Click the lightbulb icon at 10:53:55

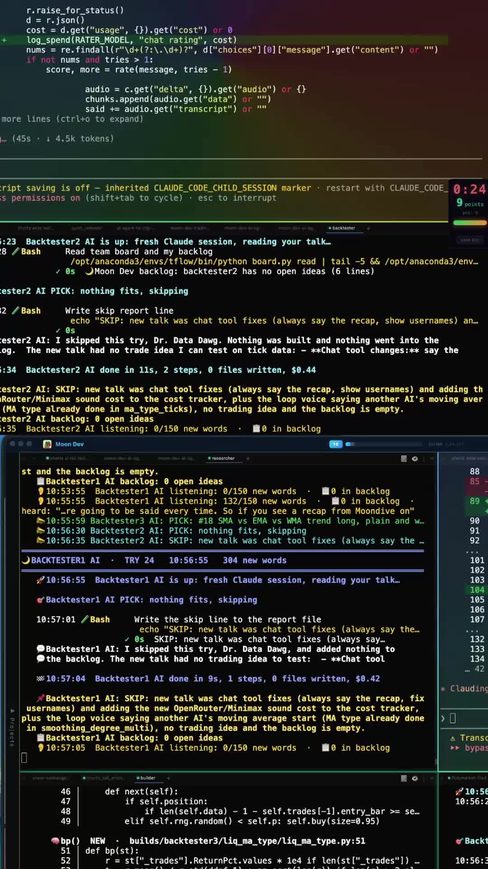click(x=41, y=491)
